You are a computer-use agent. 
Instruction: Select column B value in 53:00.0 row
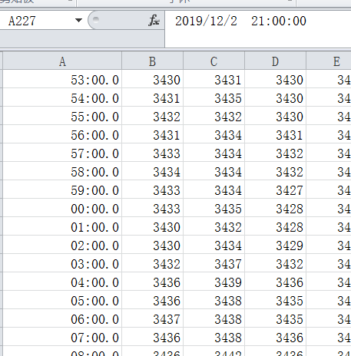pyautogui.click(x=153, y=79)
